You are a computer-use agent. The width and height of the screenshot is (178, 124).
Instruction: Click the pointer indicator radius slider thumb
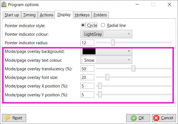point(113,43)
